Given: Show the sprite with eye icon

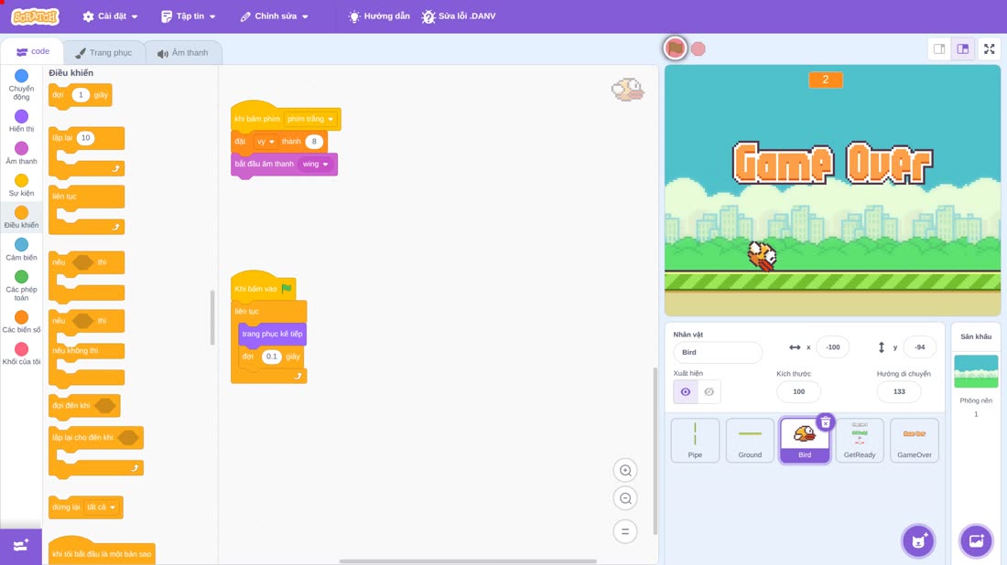Looking at the screenshot, I should click(686, 391).
